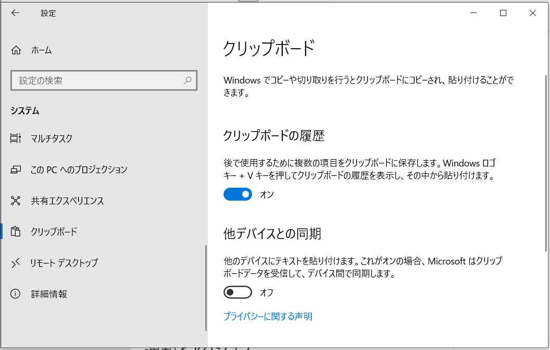Maximize the Settings window
The height and width of the screenshot is (350, 550).
(503, 13)
